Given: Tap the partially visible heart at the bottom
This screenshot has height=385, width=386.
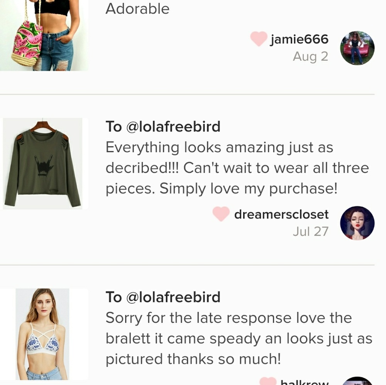Looking at the screenshot, I should coord(268,382).
